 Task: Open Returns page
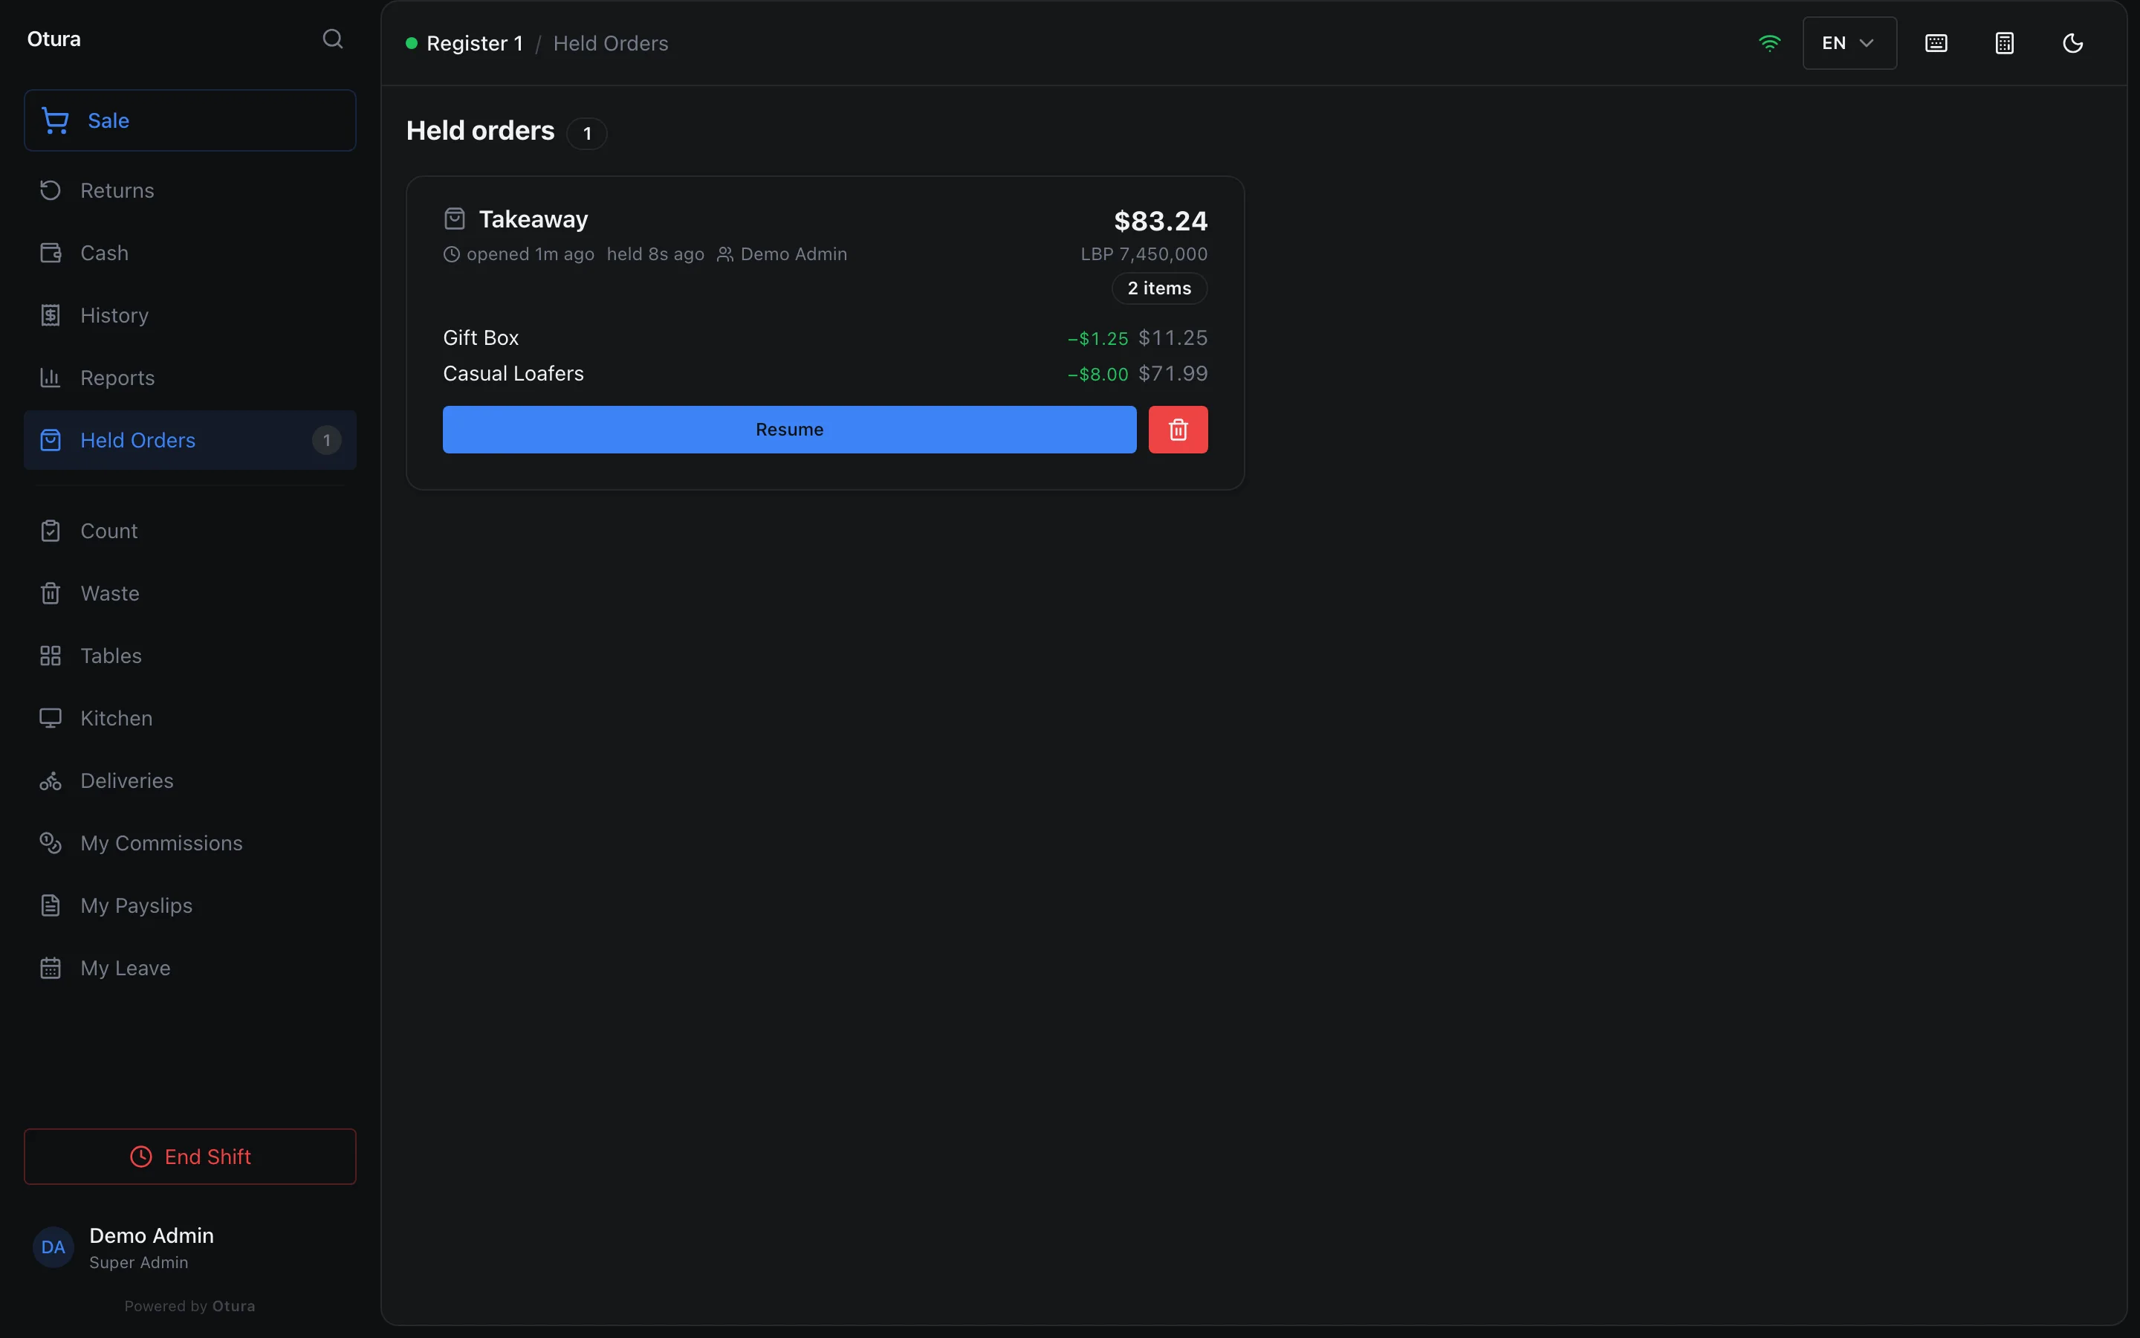pos(190,190)
